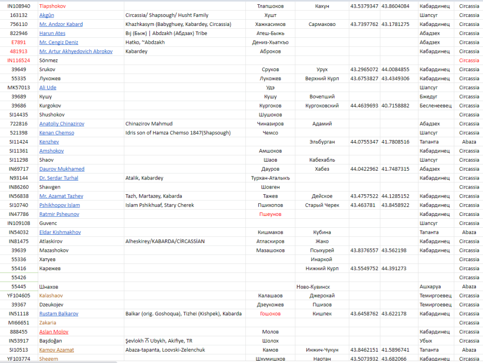Select latitude cell 44.4639693
Image resolution: width=483 pixels, height=363 pixels.
(365, 106)
